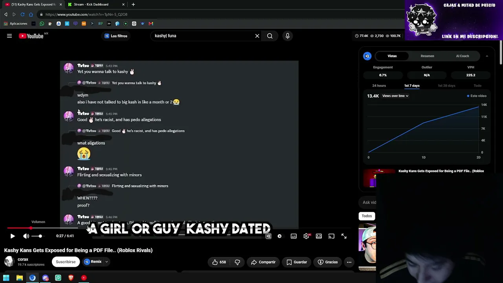Select the 1st 28 days range
Screen dimensions: 503x283
446,86
